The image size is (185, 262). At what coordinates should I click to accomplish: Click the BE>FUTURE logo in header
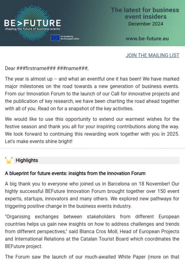click(32, 23)
